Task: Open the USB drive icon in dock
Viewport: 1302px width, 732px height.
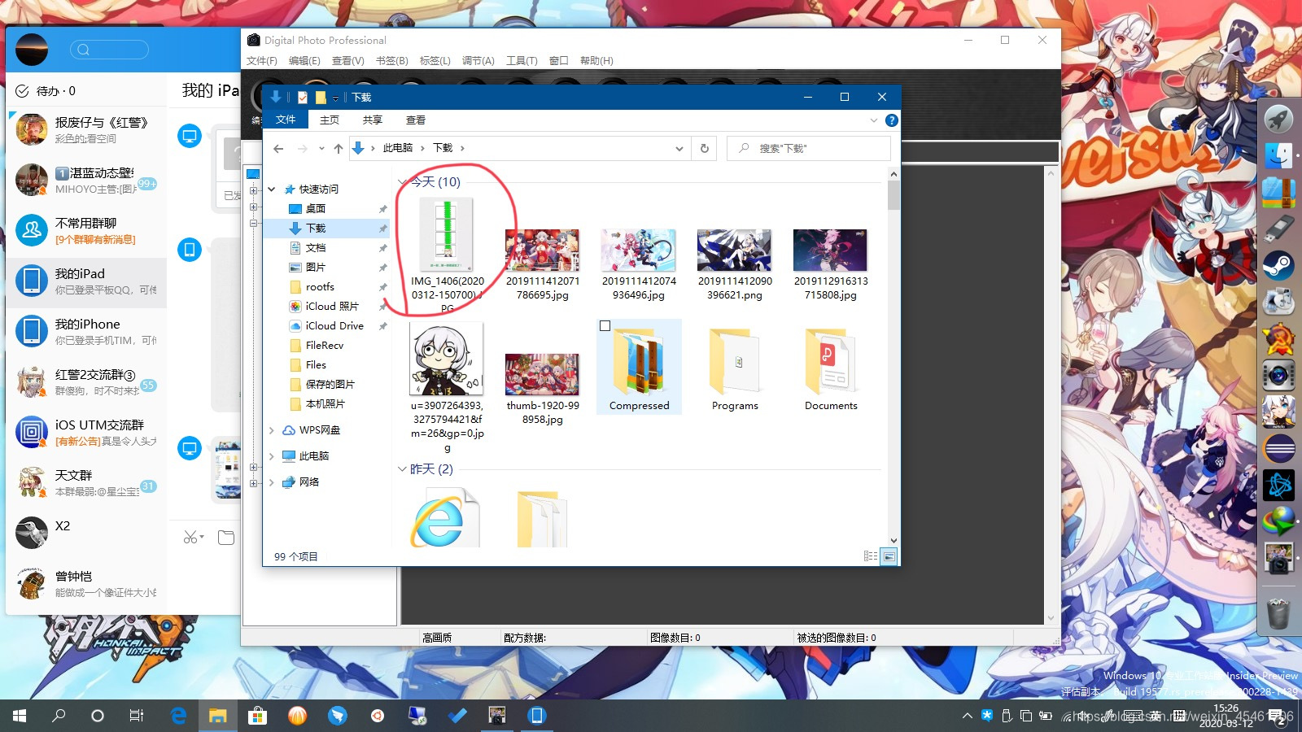Action: [1278, 229]
